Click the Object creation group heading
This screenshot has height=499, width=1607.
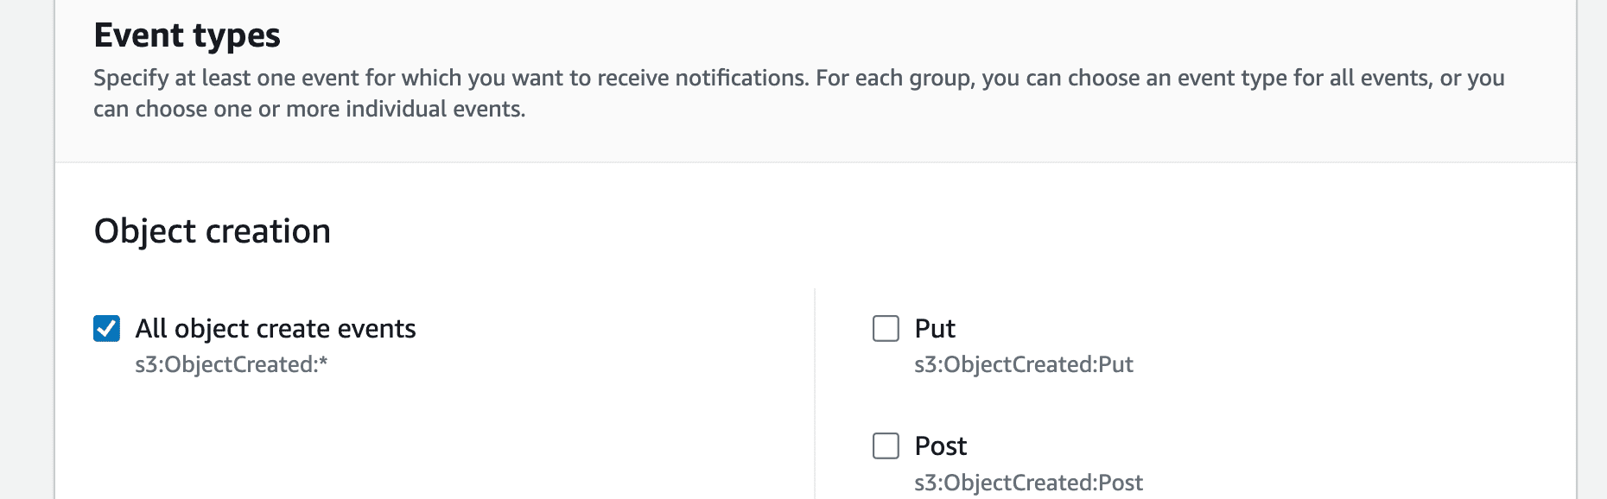pyautogui.click(x=213, y=231)
